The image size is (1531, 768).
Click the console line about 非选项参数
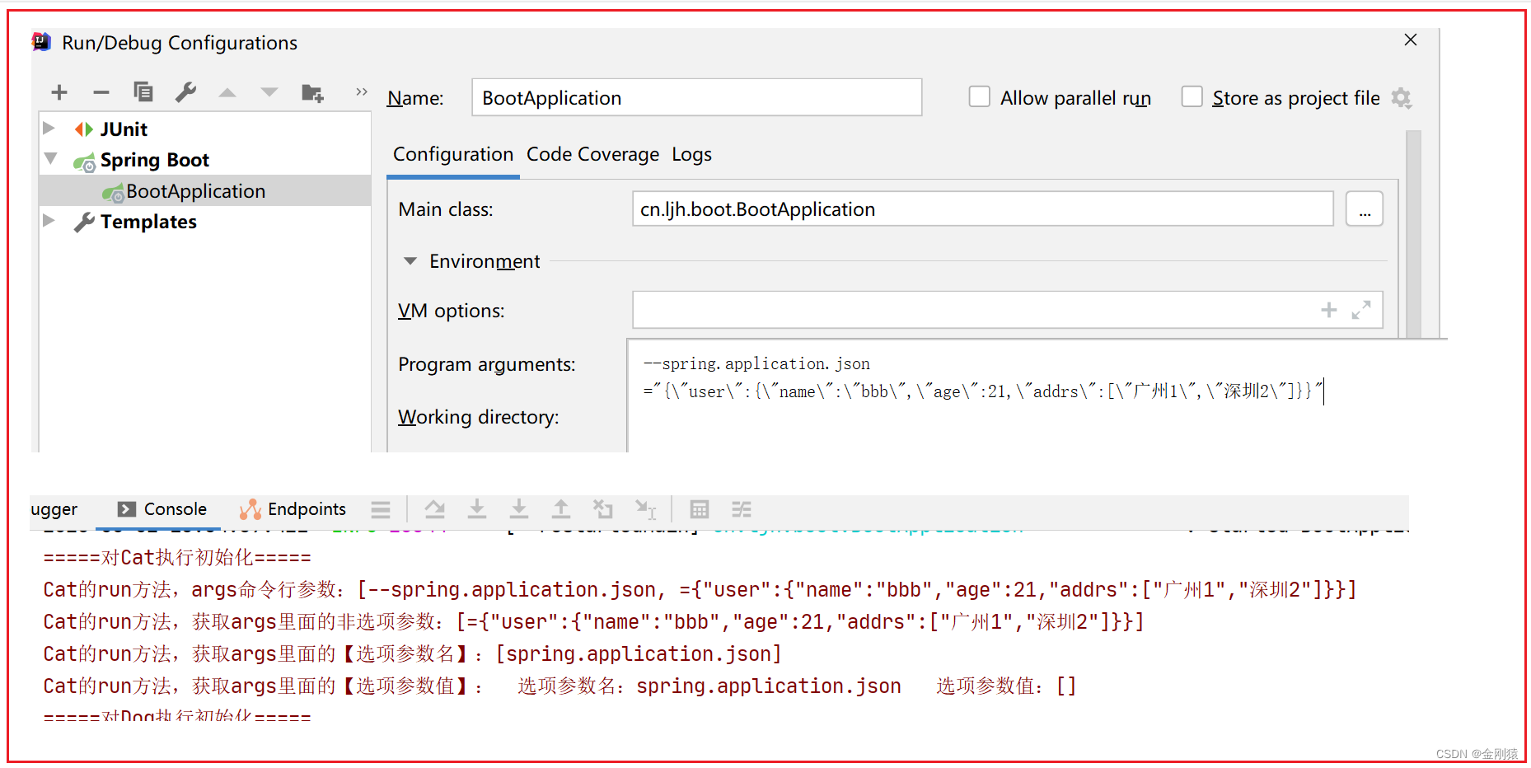click(x=594, y=622)
